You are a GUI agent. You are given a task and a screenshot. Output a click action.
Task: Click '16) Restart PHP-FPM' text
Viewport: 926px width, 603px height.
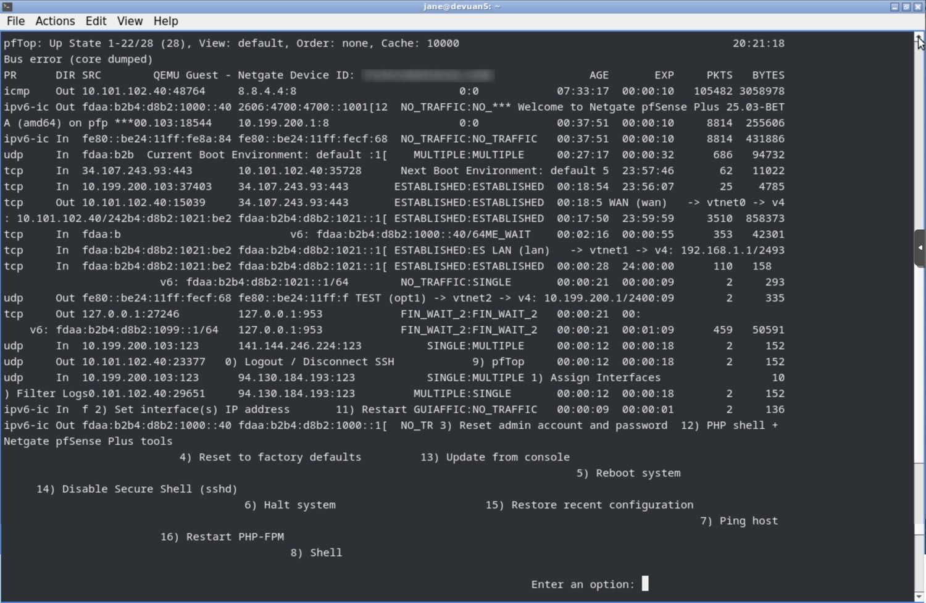point(222,536)
